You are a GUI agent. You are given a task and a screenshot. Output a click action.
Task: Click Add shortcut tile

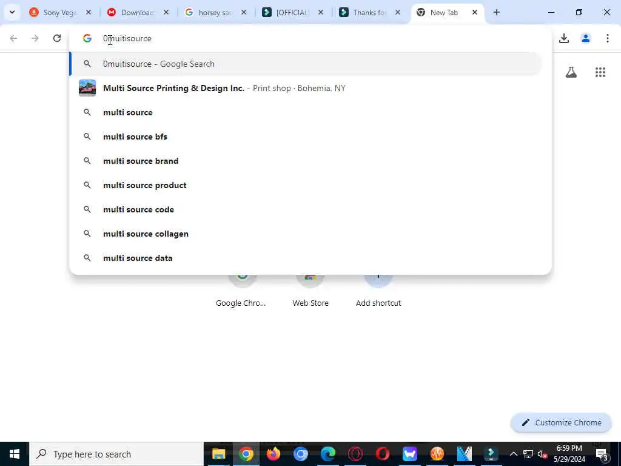click(x=378, y=291)
